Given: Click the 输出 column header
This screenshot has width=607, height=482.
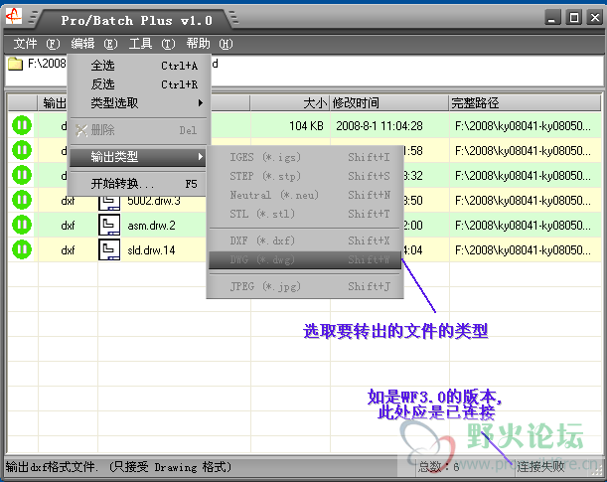Looking at the screenshot, I should (53, 103).
